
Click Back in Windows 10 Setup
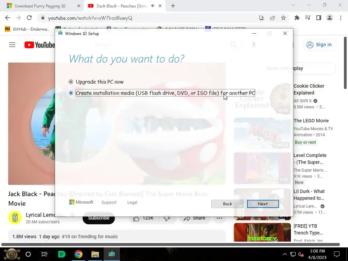click(227, 204)
